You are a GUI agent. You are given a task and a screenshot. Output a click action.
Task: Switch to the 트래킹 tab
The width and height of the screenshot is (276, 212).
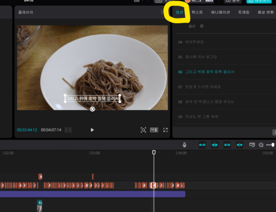[x=242, y=12]
